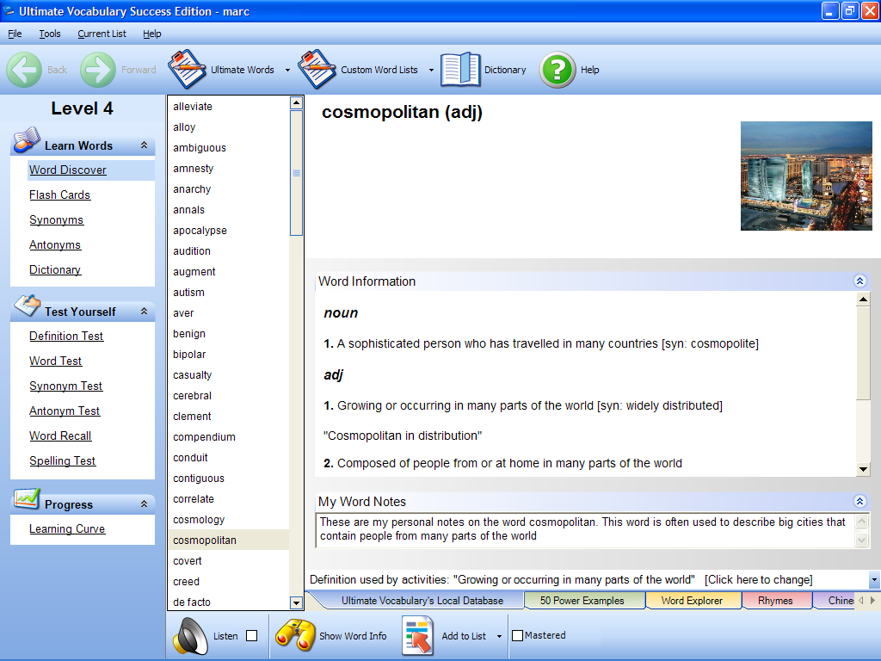Select 'alleviate' in word list

point(228,106)
